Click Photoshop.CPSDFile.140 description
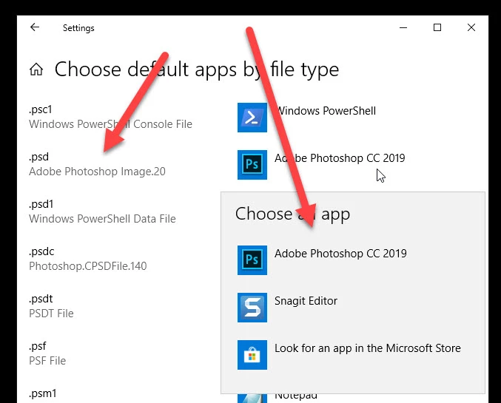This screenshot has height=403, width=501. point(88,266)
